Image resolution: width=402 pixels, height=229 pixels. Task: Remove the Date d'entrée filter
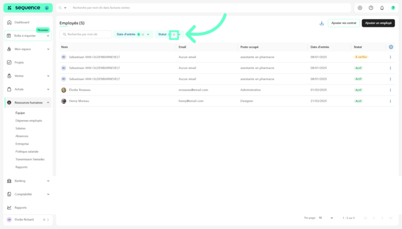pos(143,35)
